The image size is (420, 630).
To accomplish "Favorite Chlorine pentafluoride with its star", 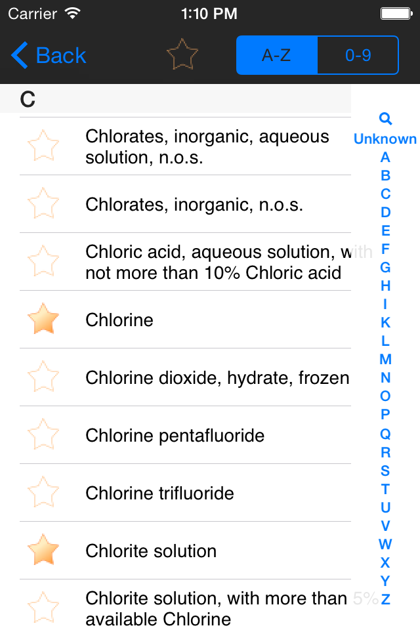I will pyautogui.click(x=43, y=435).
